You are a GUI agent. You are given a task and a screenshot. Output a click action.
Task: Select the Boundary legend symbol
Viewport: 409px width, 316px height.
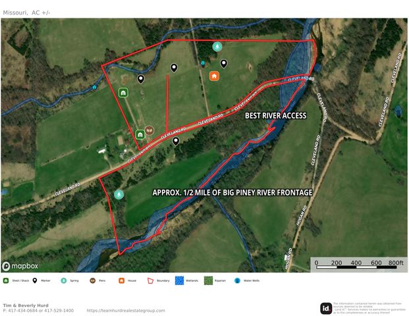(151, 280)
